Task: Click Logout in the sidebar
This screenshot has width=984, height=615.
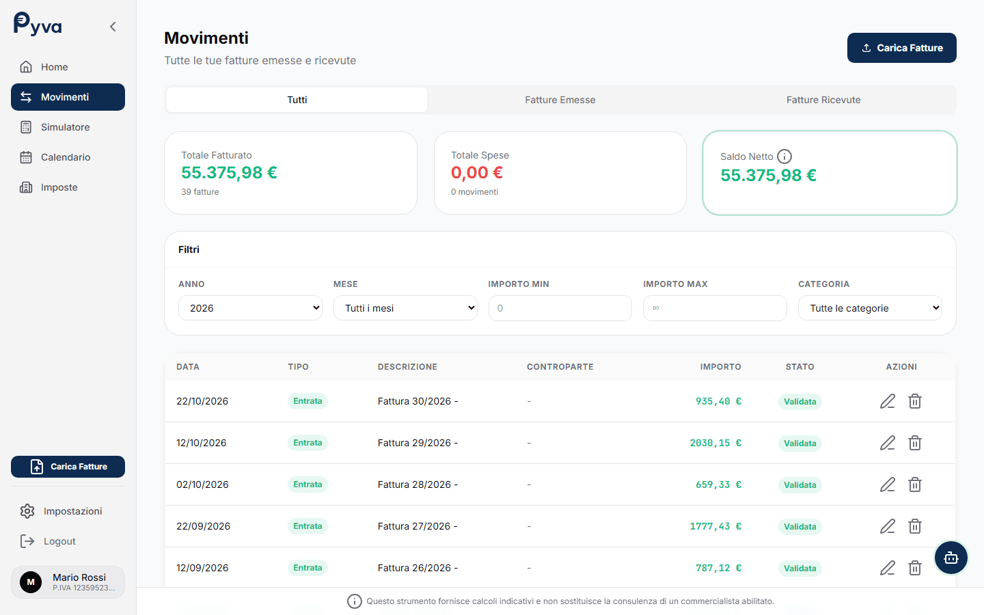Action: click(x=59, y=541)
